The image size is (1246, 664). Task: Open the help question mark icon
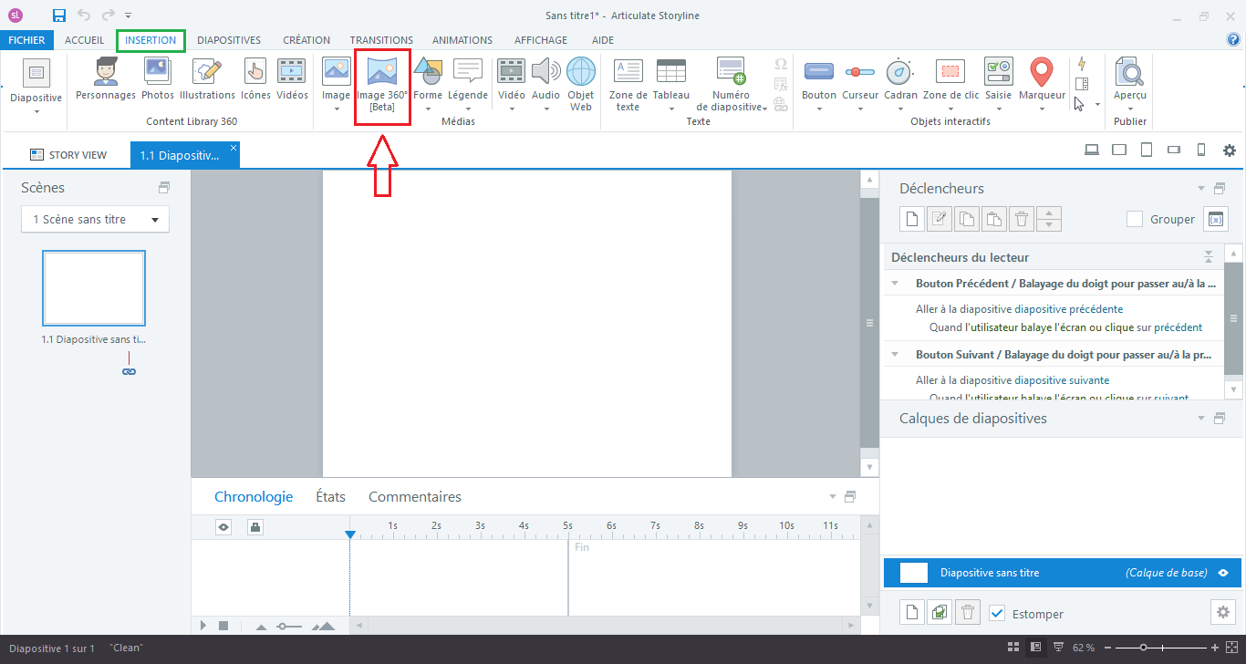pos(1233,40)
